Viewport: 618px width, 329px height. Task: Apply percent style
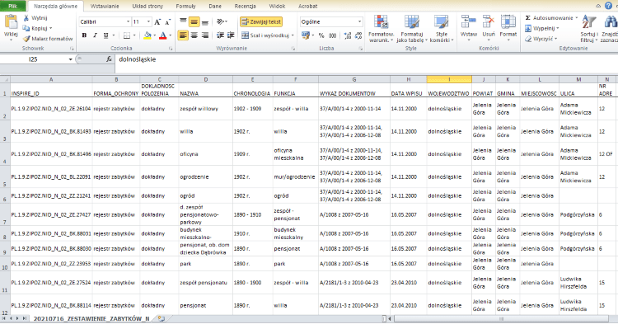[x=321, y=35]
